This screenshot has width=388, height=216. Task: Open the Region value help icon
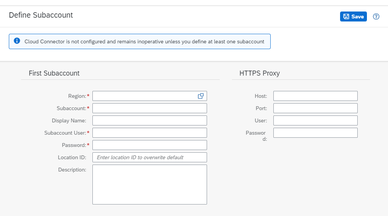click(x=201, y=96)
